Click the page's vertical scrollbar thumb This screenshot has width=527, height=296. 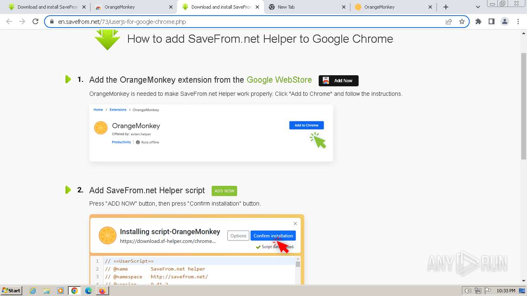click(x=524, y=106)
